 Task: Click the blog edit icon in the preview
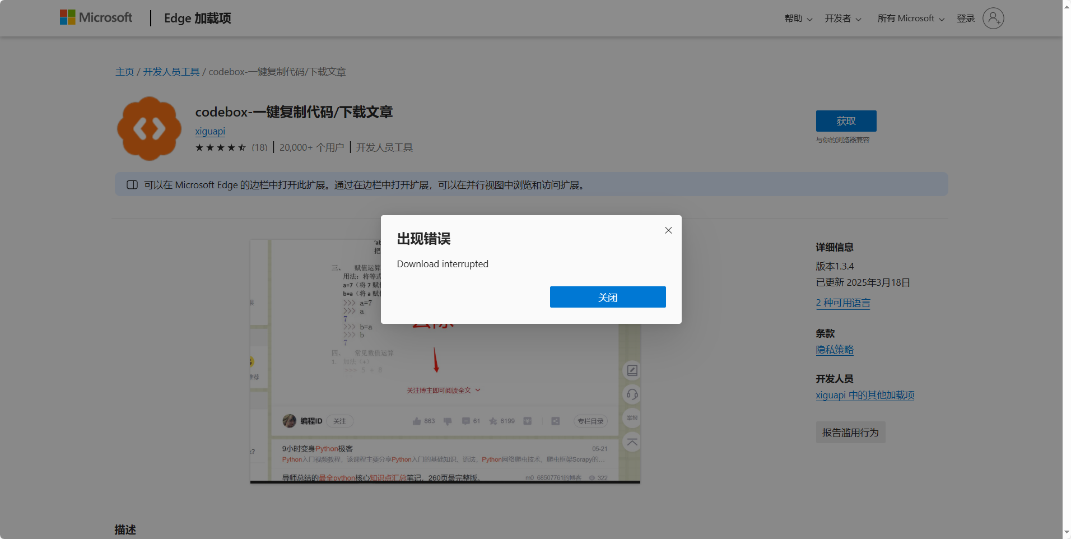click(631, 370)
